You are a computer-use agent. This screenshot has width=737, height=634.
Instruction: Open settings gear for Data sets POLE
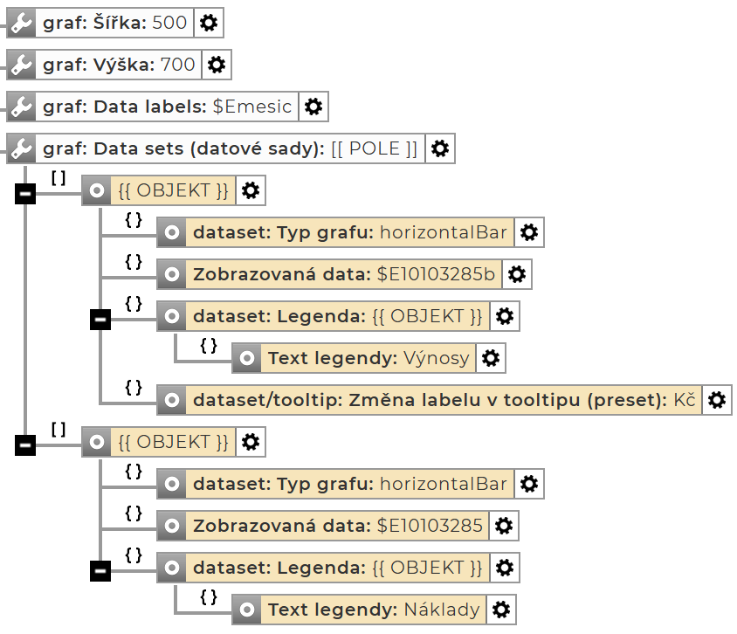[x=440, y=148]
